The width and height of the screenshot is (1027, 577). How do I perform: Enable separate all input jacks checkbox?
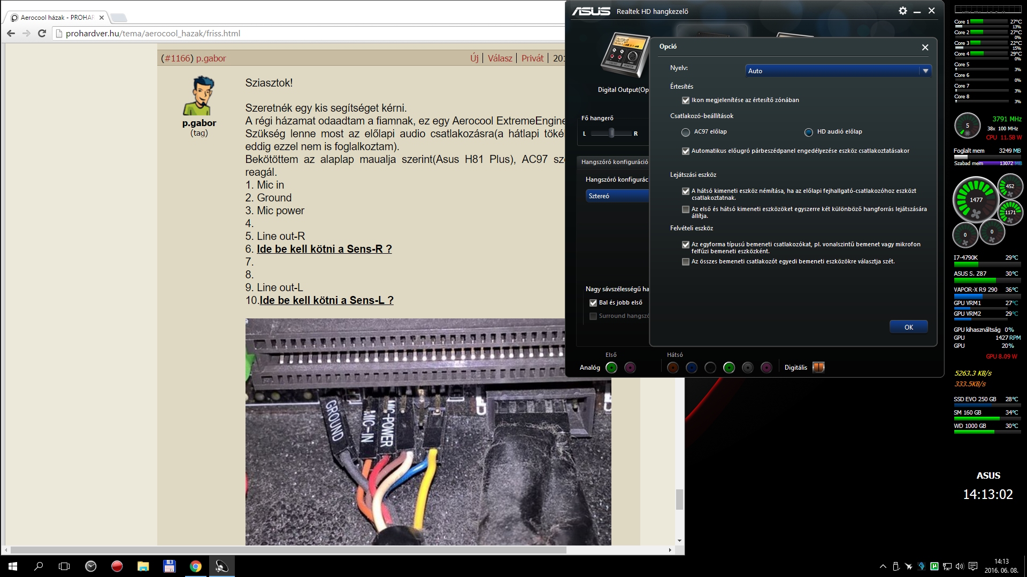tap(686, 262)
